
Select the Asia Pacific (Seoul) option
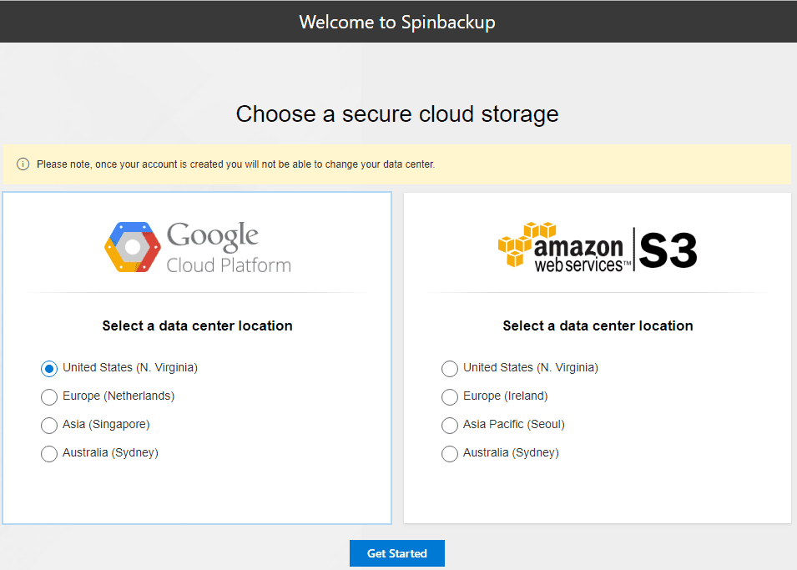[x=450, y=425]
